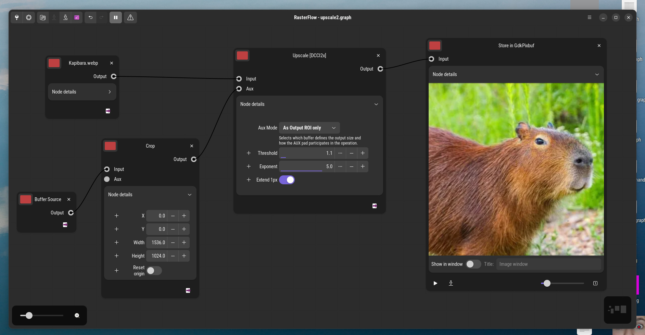This screenshot has width=645, height=335.
Task: Click the save-as download icon in toolbar
Action: 65,17
